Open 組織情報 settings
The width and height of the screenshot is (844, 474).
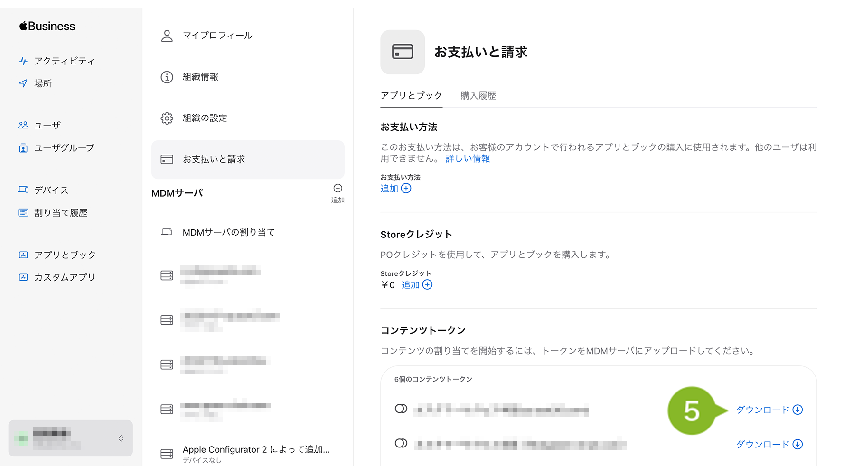(200, 77)
